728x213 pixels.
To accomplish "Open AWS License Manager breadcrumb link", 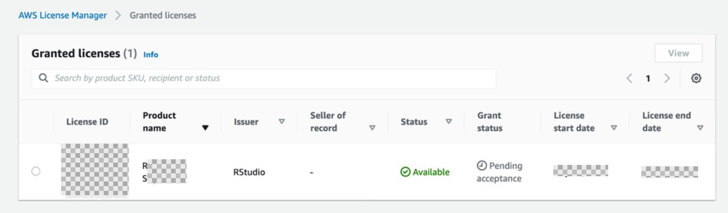I will point(62,15).
